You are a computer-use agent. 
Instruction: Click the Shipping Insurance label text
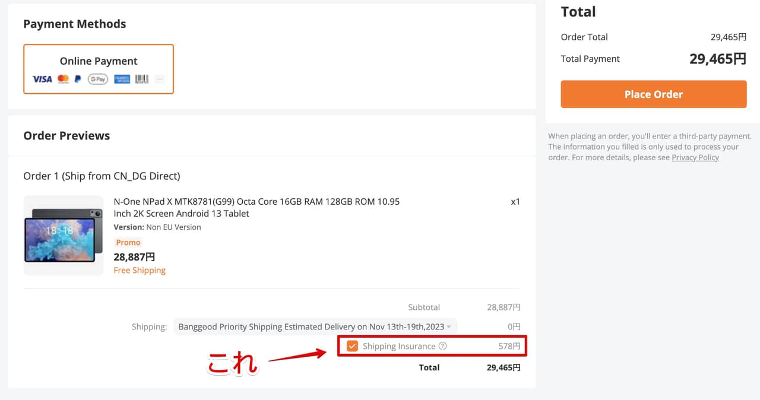[x=399, y=346]
